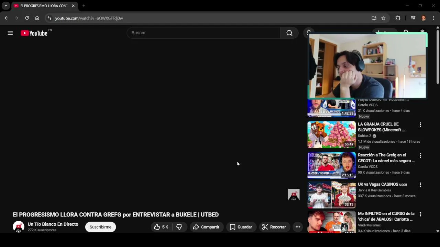Click the channel watermark in the player corner

[294, 195]
